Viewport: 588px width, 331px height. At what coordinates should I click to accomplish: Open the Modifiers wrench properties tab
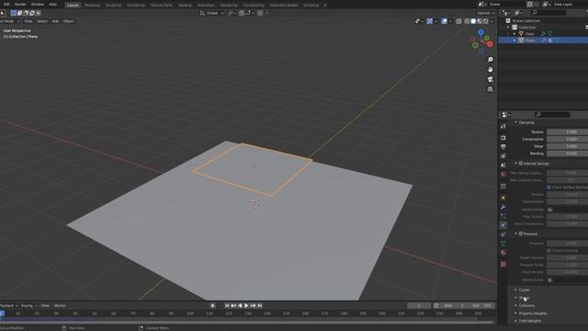[x=503, y=207]
